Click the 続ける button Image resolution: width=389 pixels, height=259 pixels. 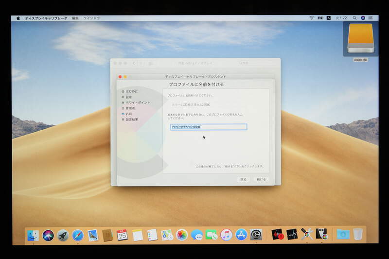coord(261,179)
